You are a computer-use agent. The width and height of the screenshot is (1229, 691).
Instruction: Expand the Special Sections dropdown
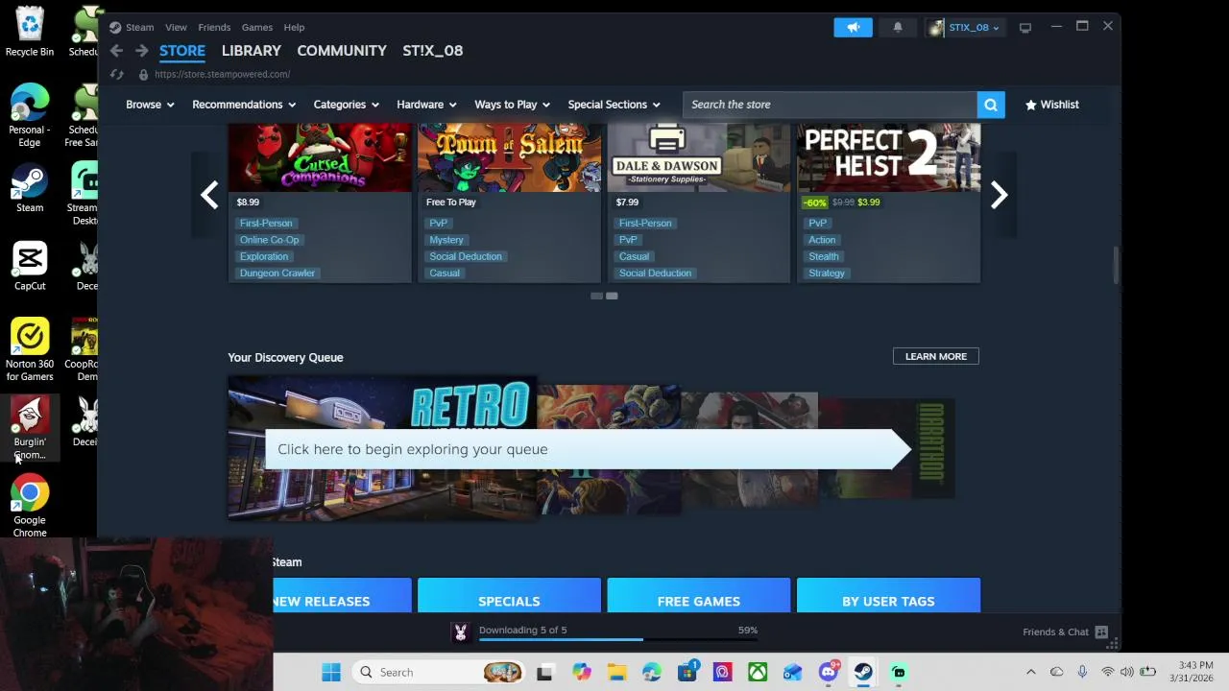[614, 105]
